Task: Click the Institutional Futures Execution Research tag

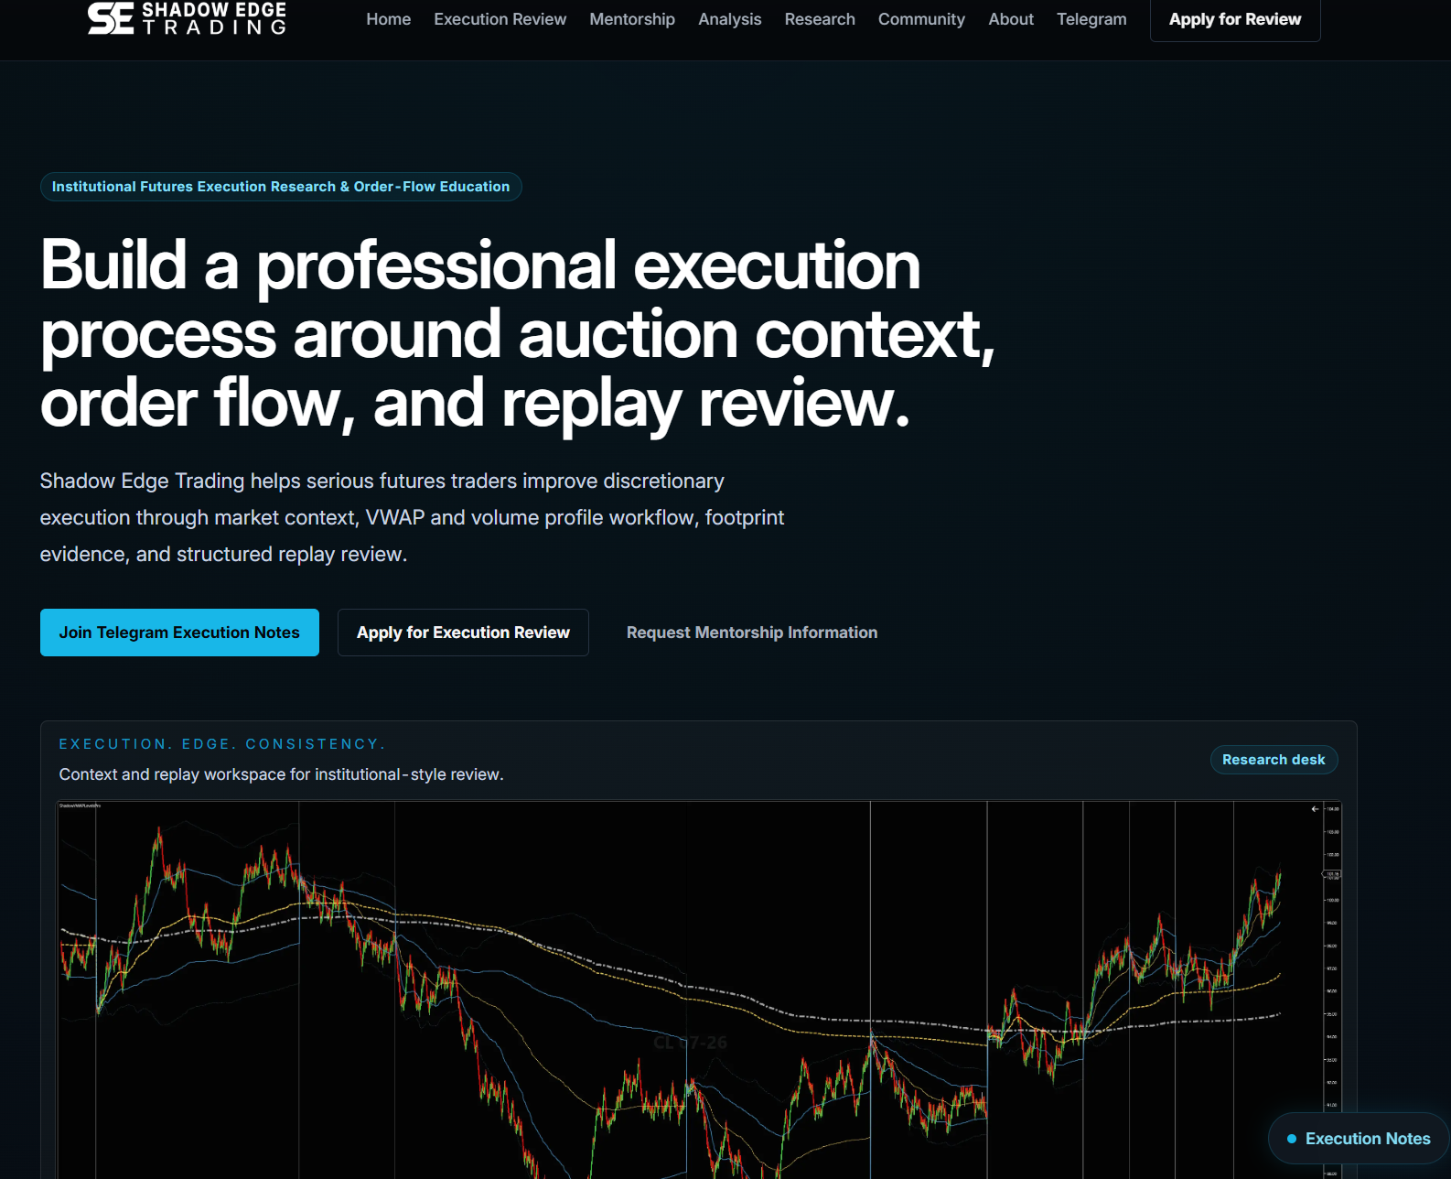Action: pyautogui.click(x=281, y=187)
